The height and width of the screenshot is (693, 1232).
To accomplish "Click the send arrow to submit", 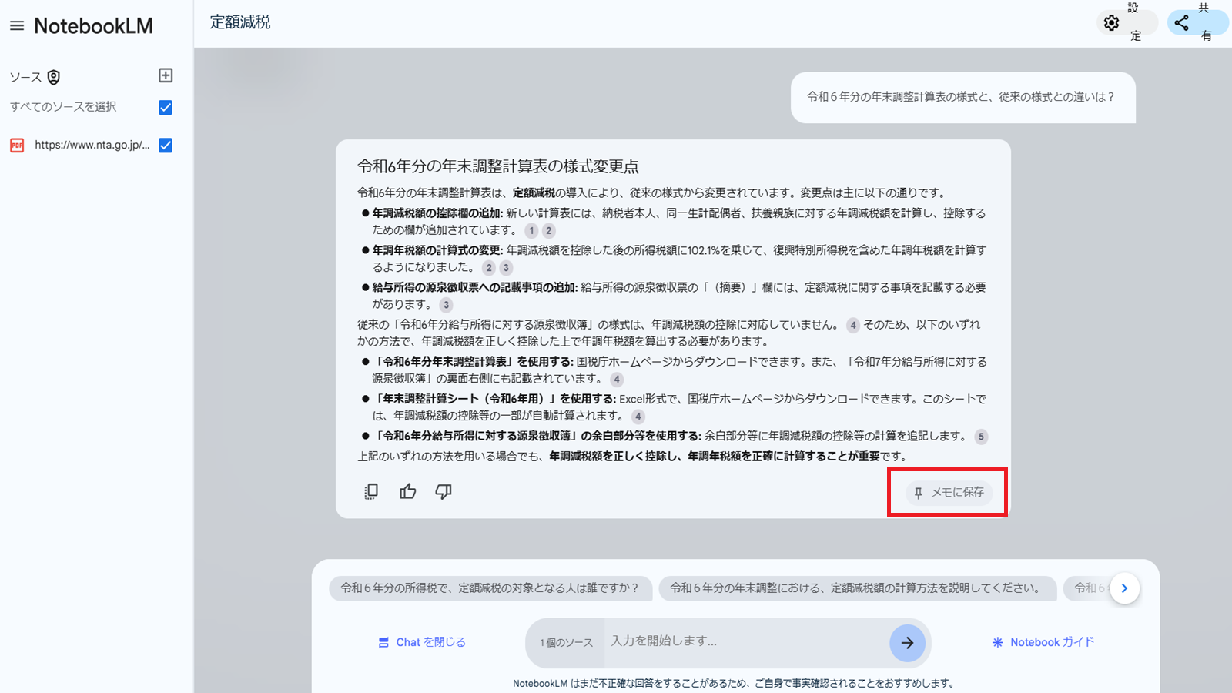I will [909, 643].
